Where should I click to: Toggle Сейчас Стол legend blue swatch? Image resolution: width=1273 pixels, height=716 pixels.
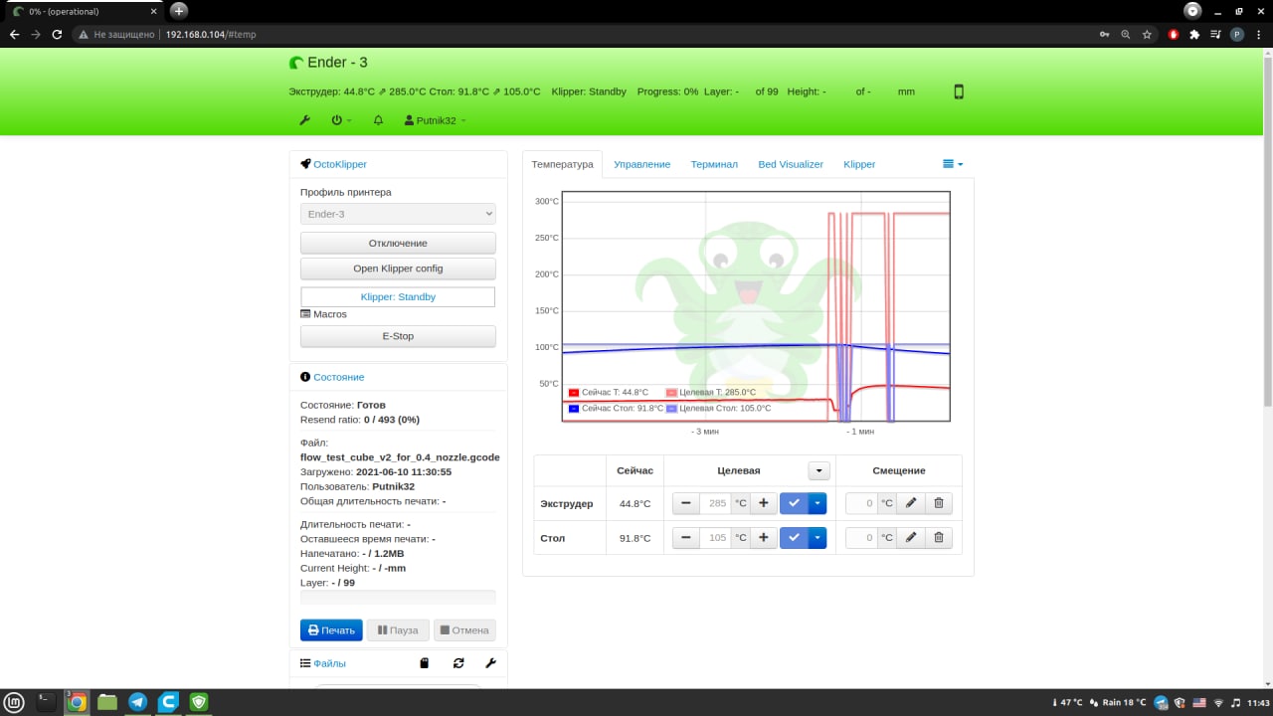tap(574, 409)
